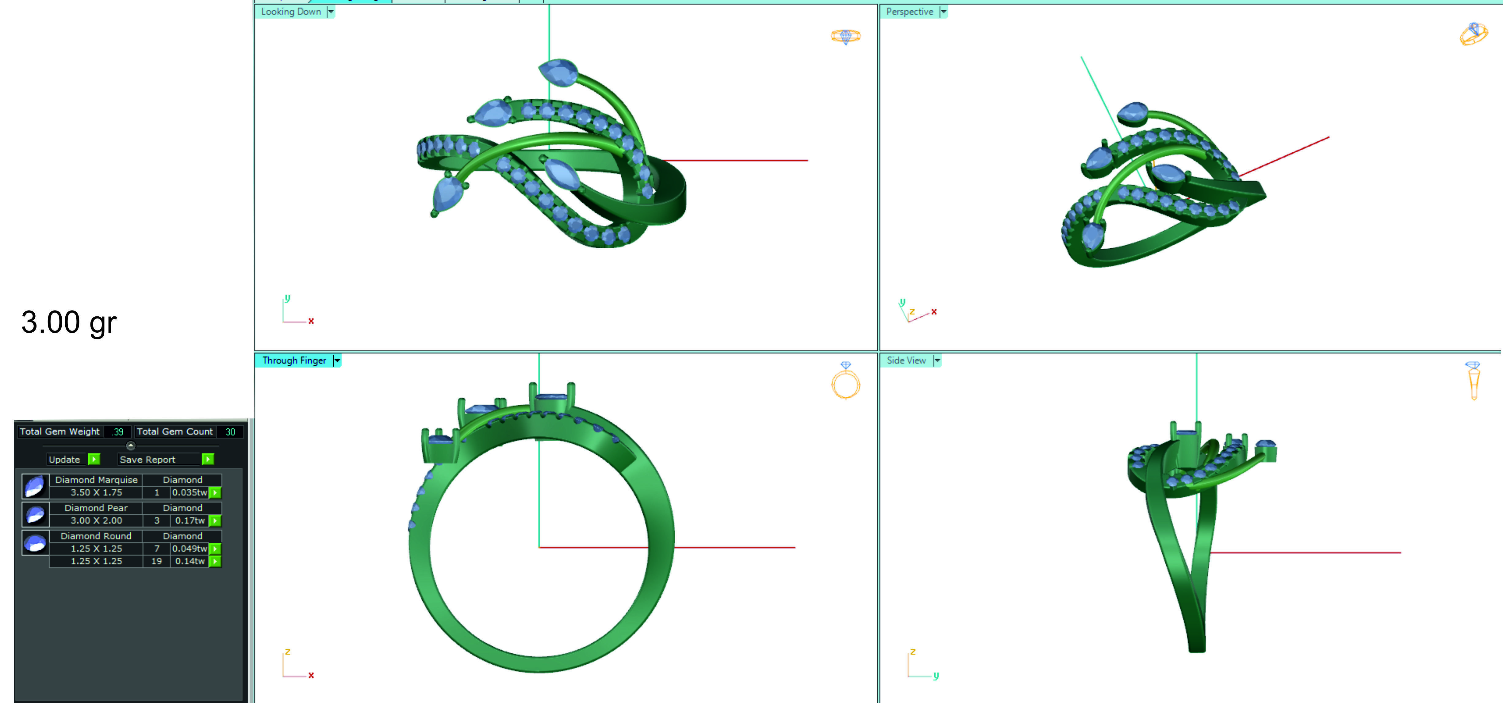Activate the Through Finger viewport title
This screenshot has height=703, width=1503.
coord(294,361)
